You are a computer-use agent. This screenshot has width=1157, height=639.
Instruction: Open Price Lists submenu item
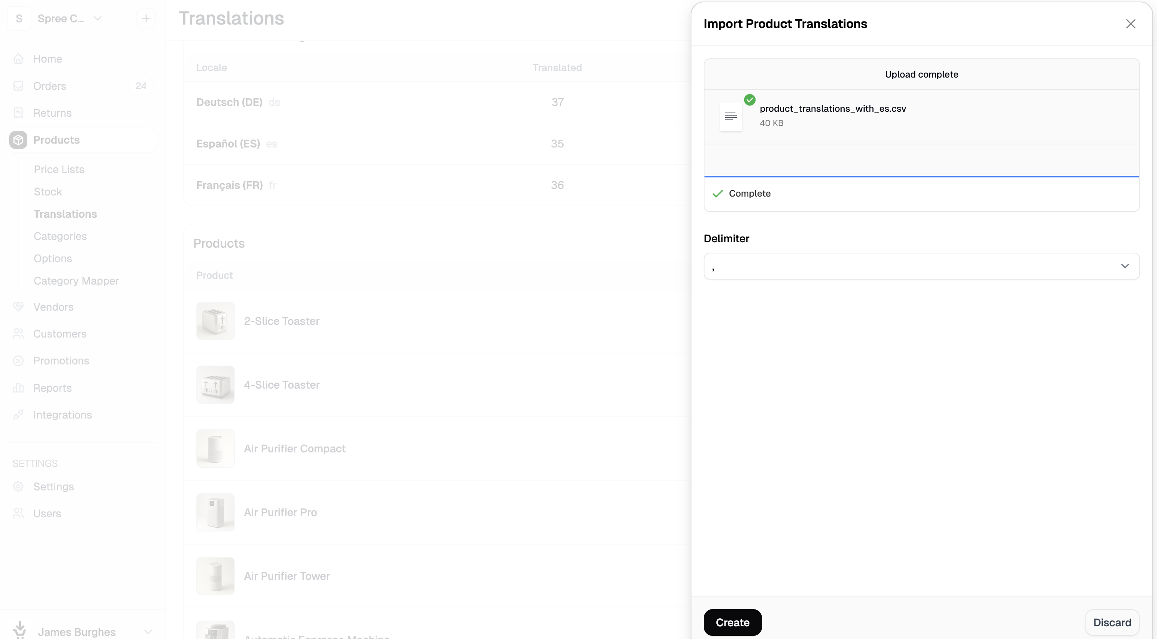point(59,169)
